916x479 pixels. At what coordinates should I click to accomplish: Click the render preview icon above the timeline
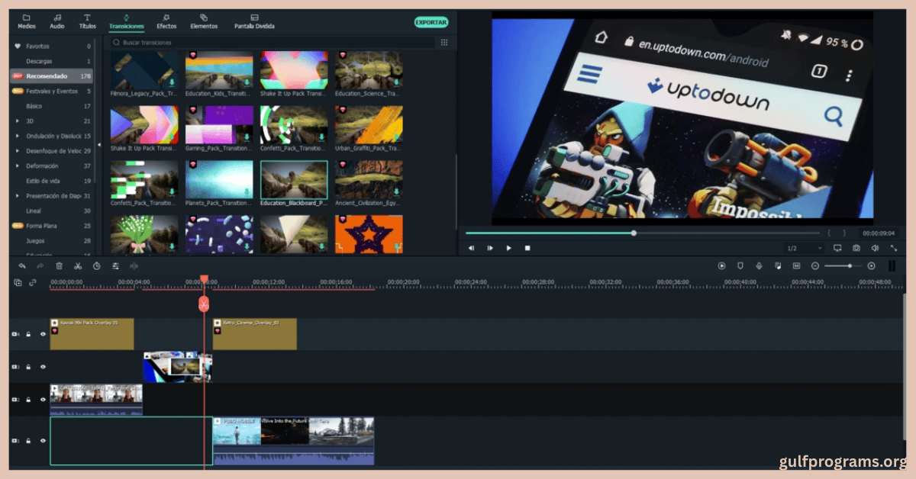click(x=721, y=265)
